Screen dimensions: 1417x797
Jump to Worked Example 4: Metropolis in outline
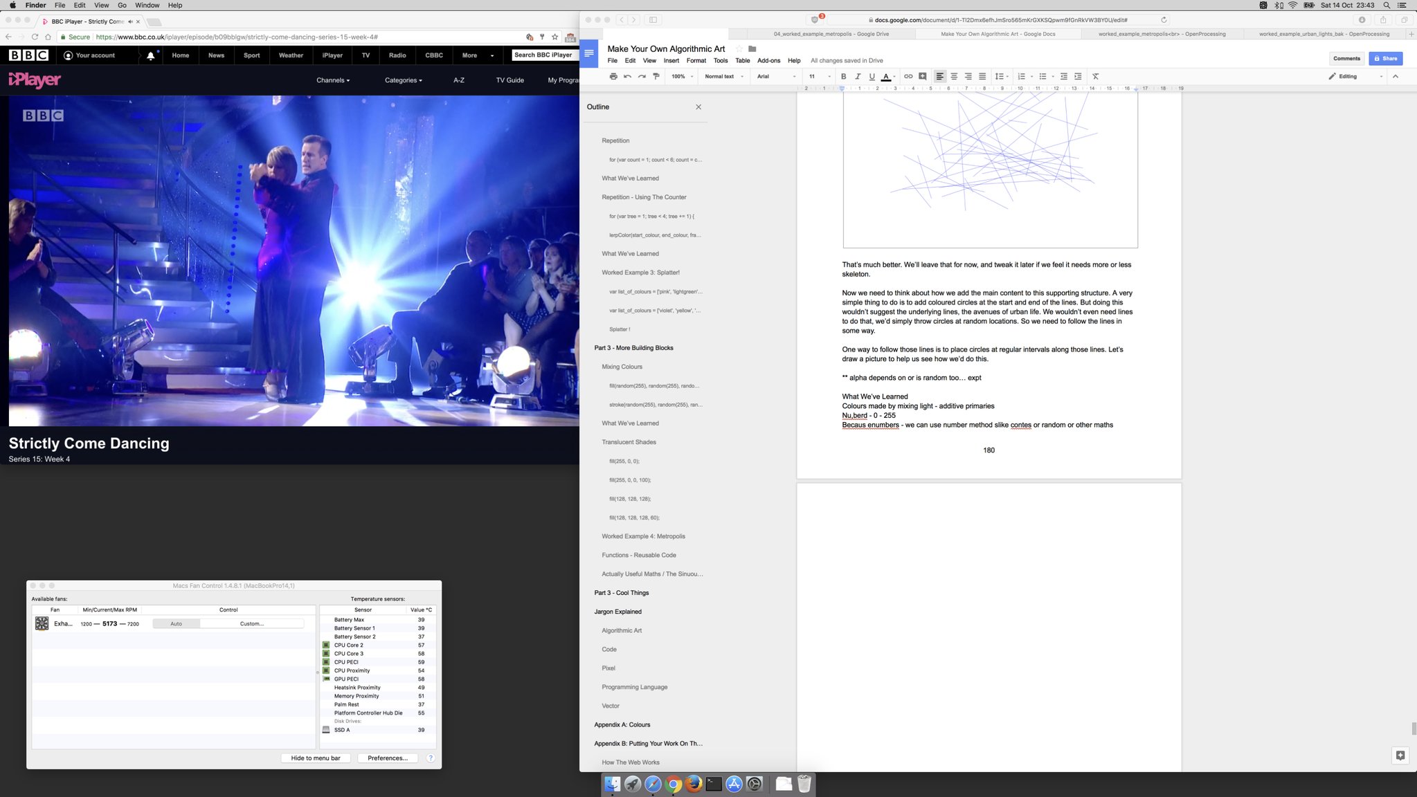point(643,536)
